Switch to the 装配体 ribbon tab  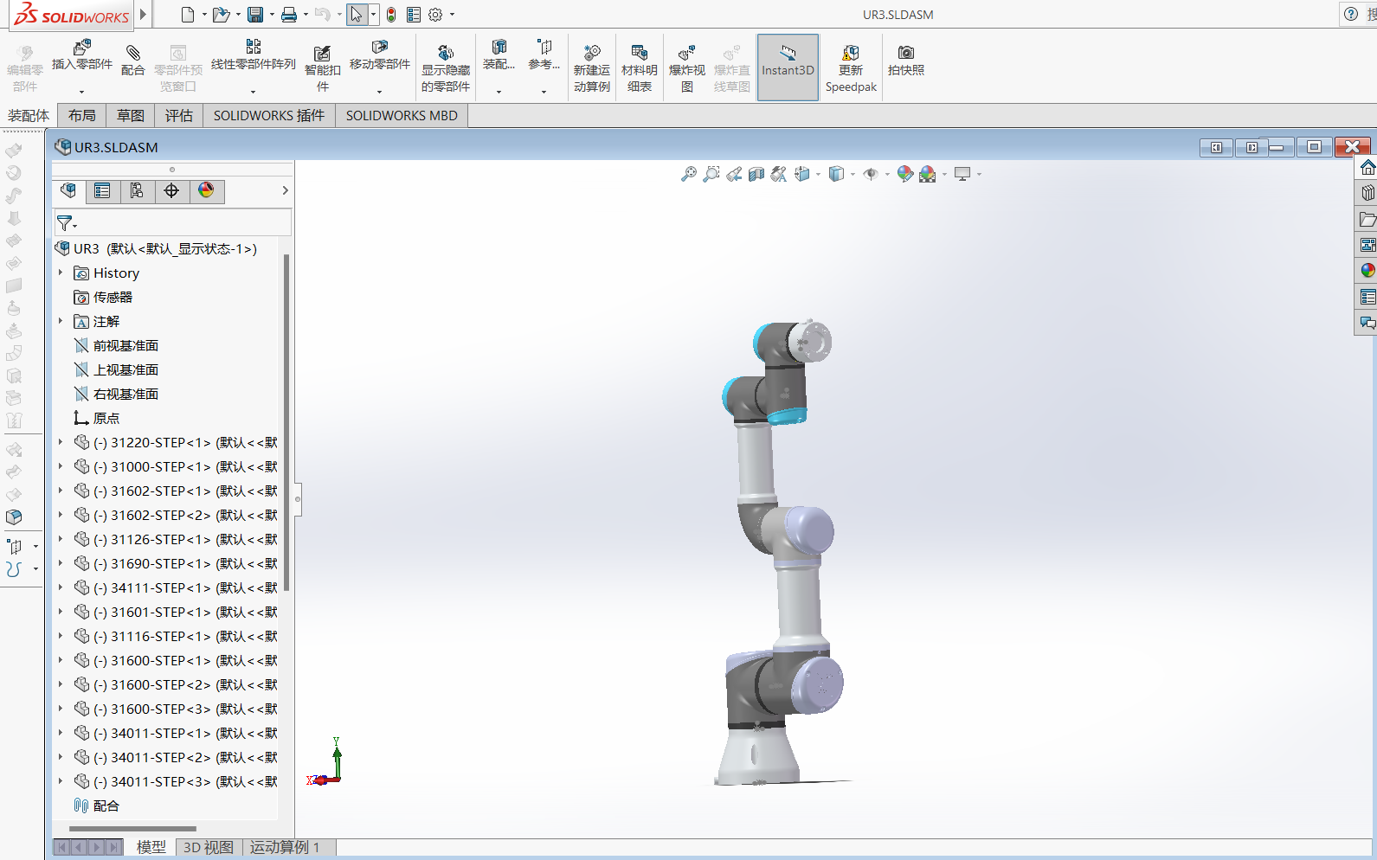point(29,115)
